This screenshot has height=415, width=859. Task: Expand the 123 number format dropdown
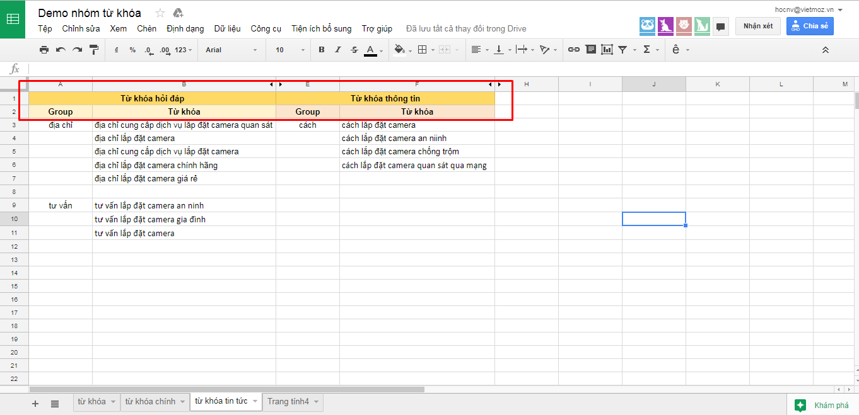pyautogui.click(x=183, y=50)
